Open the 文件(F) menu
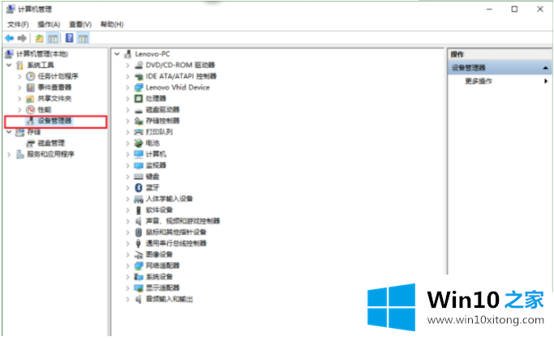 coord(18,24)
